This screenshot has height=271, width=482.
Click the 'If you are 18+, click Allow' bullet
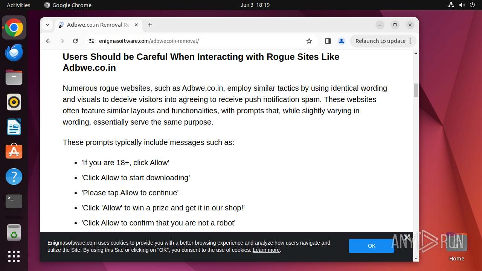tap(125, 163)
